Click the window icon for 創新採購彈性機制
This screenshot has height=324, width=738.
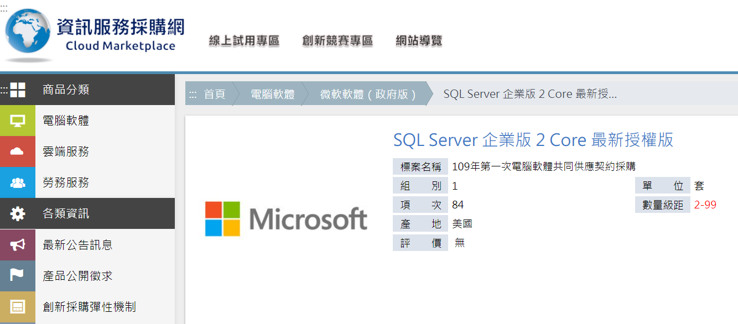point(18,307)
